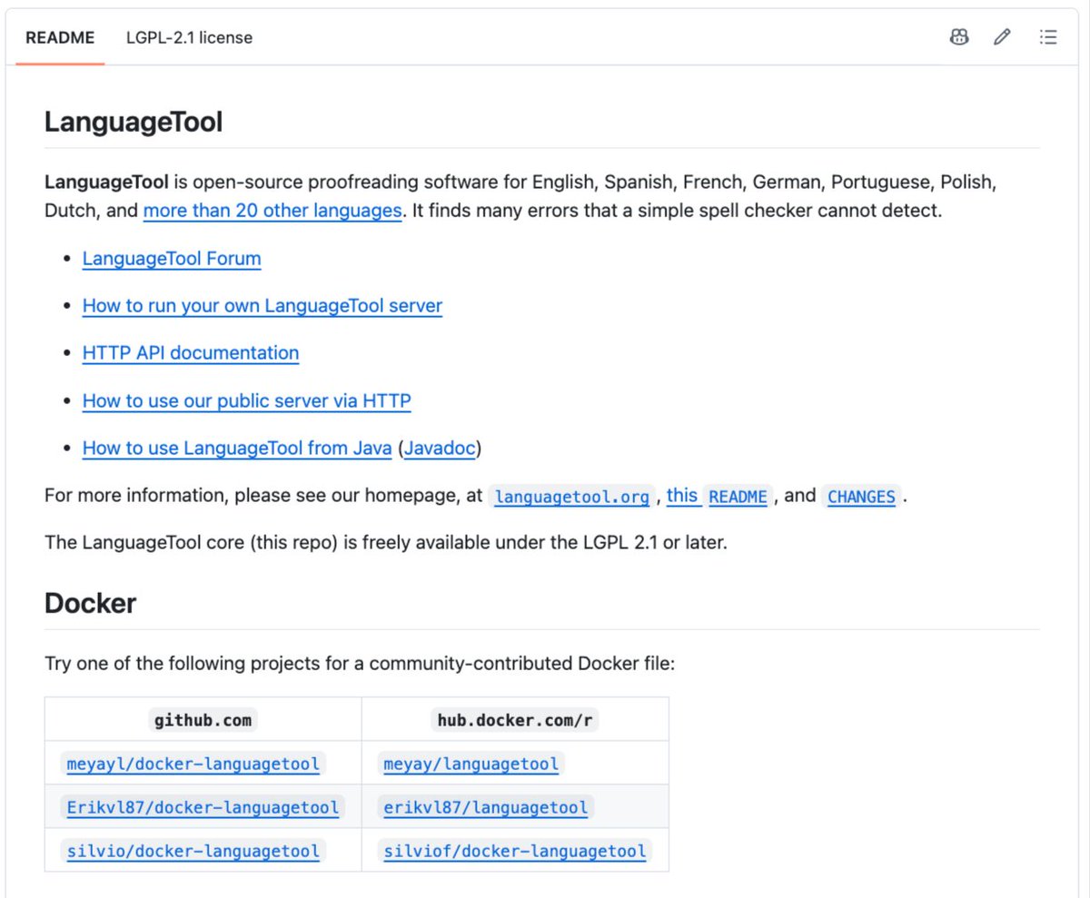1090x898 pixels.
Task: Open the outline table of contents icon
Action: [1048, 37]
